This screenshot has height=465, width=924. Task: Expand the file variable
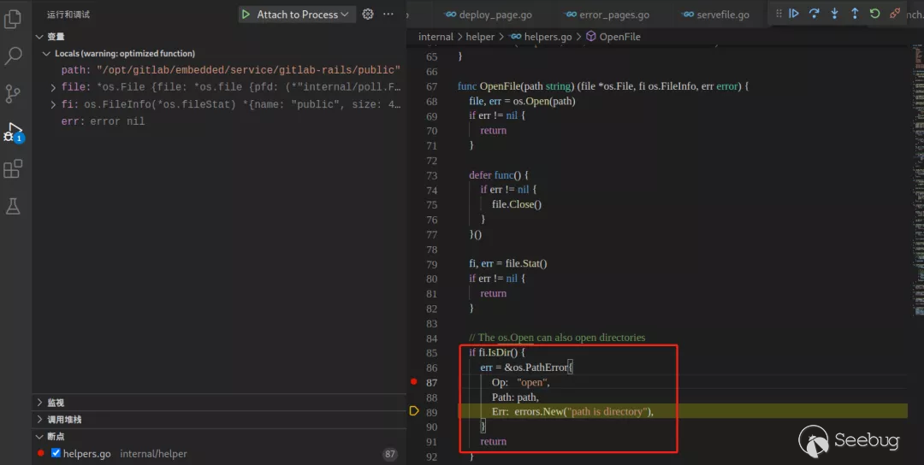[53, 88]
